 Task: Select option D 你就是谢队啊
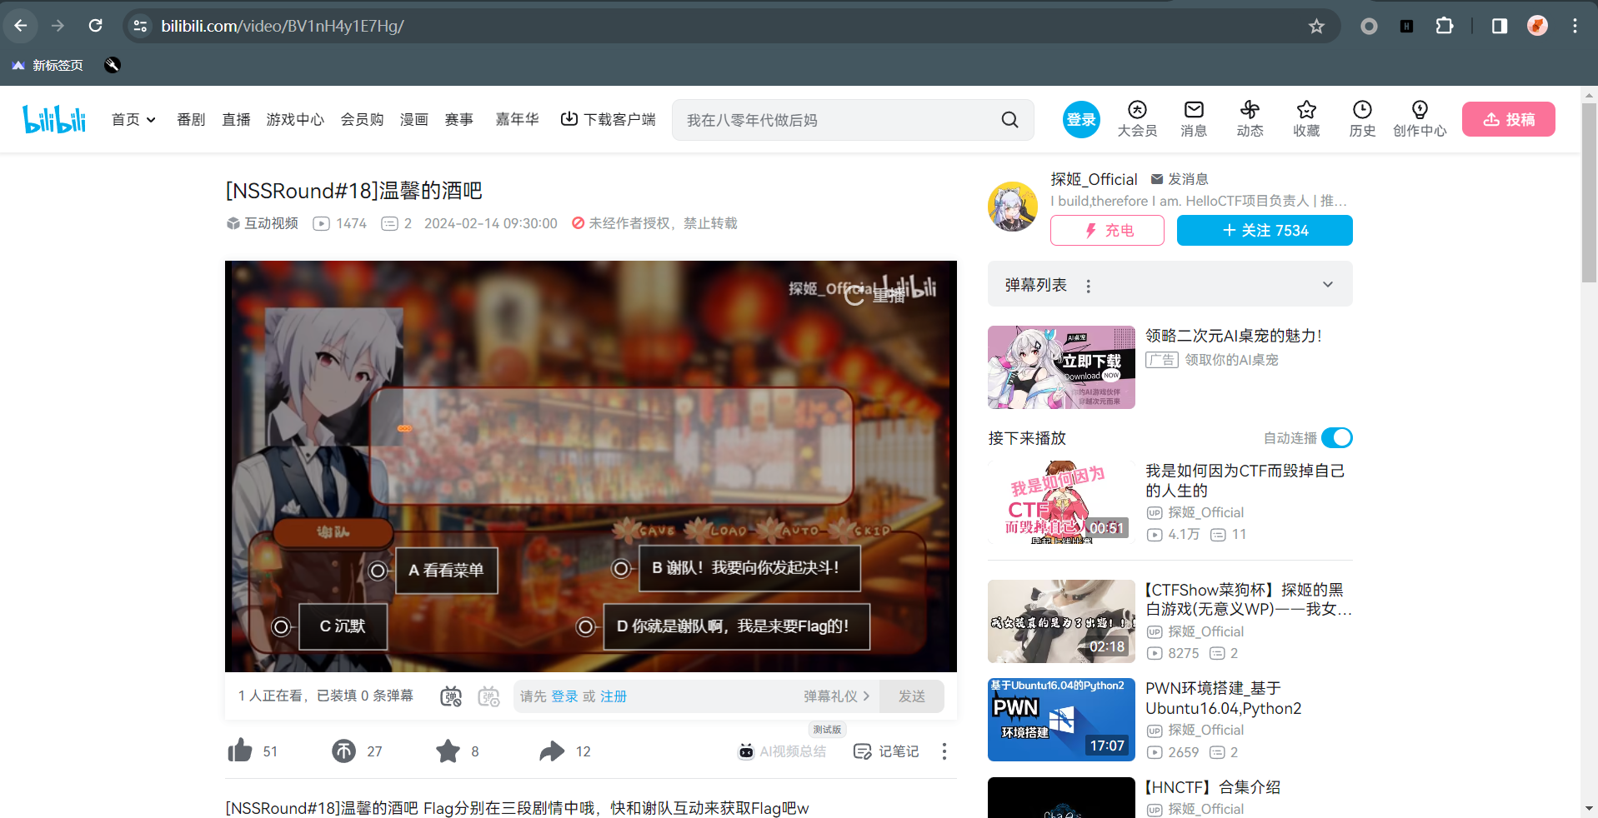point(737,626)
